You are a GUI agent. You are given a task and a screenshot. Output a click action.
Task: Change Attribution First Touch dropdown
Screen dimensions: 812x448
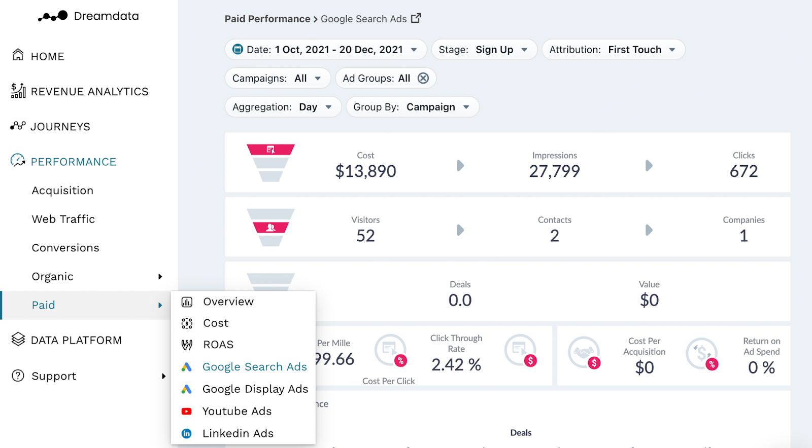[x=614, y=50]
